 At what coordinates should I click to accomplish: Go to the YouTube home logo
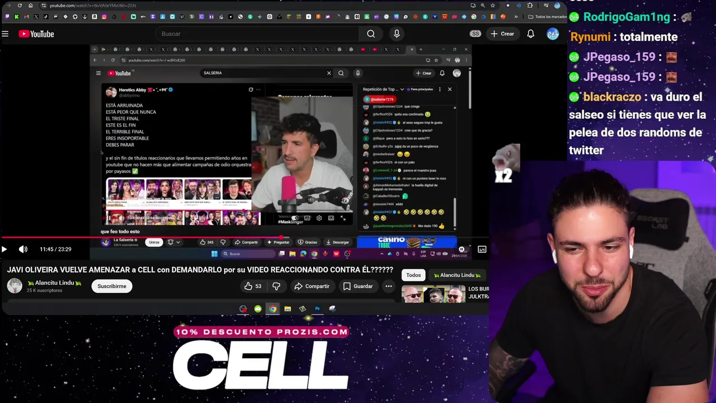[x=36, y=34]
